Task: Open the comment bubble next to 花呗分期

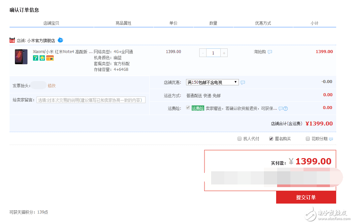Action: click(x=331, y=138)
